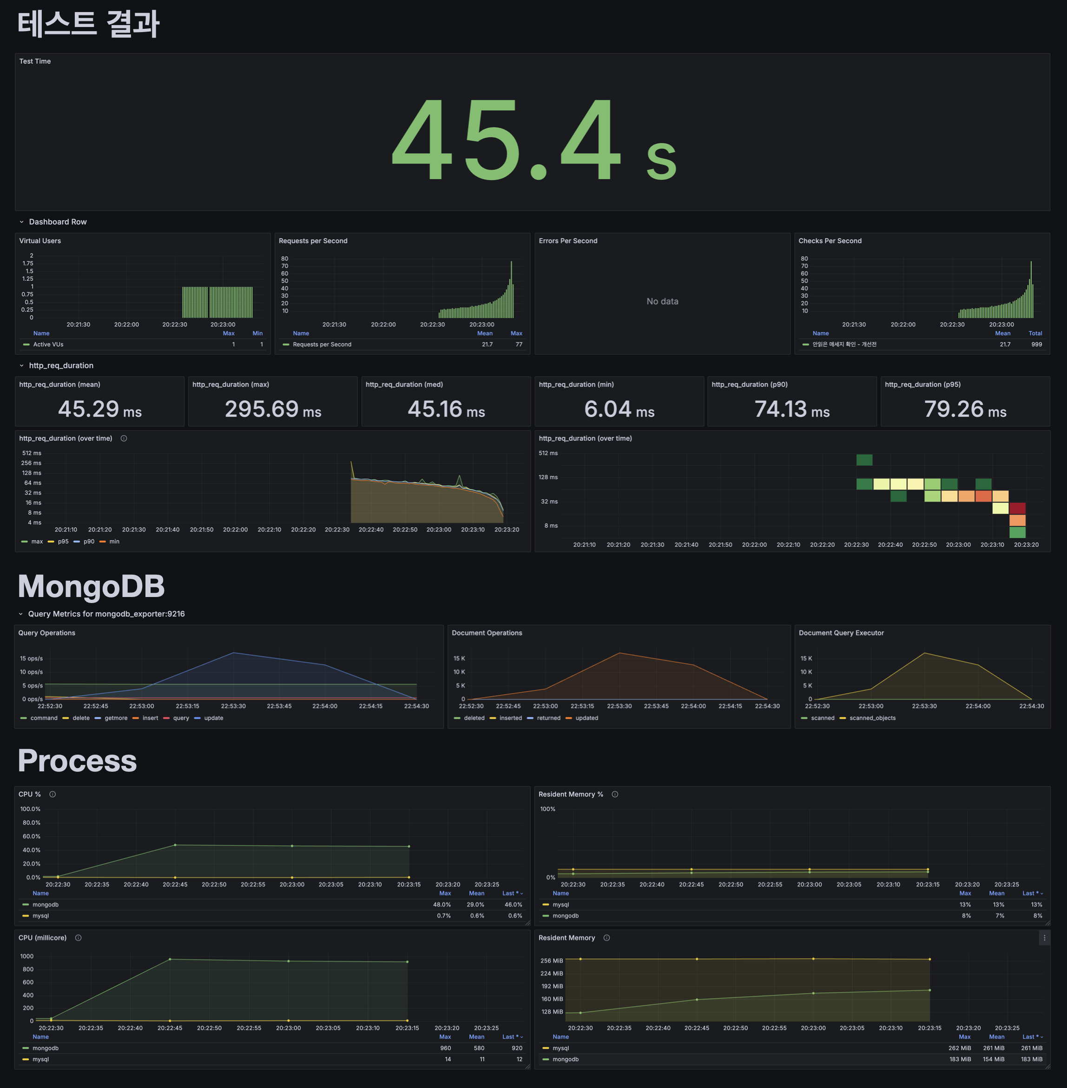
Task: Collapse the Query Metrics for mongodb_exporter:9216 row
Action: [x=21, y=614]
